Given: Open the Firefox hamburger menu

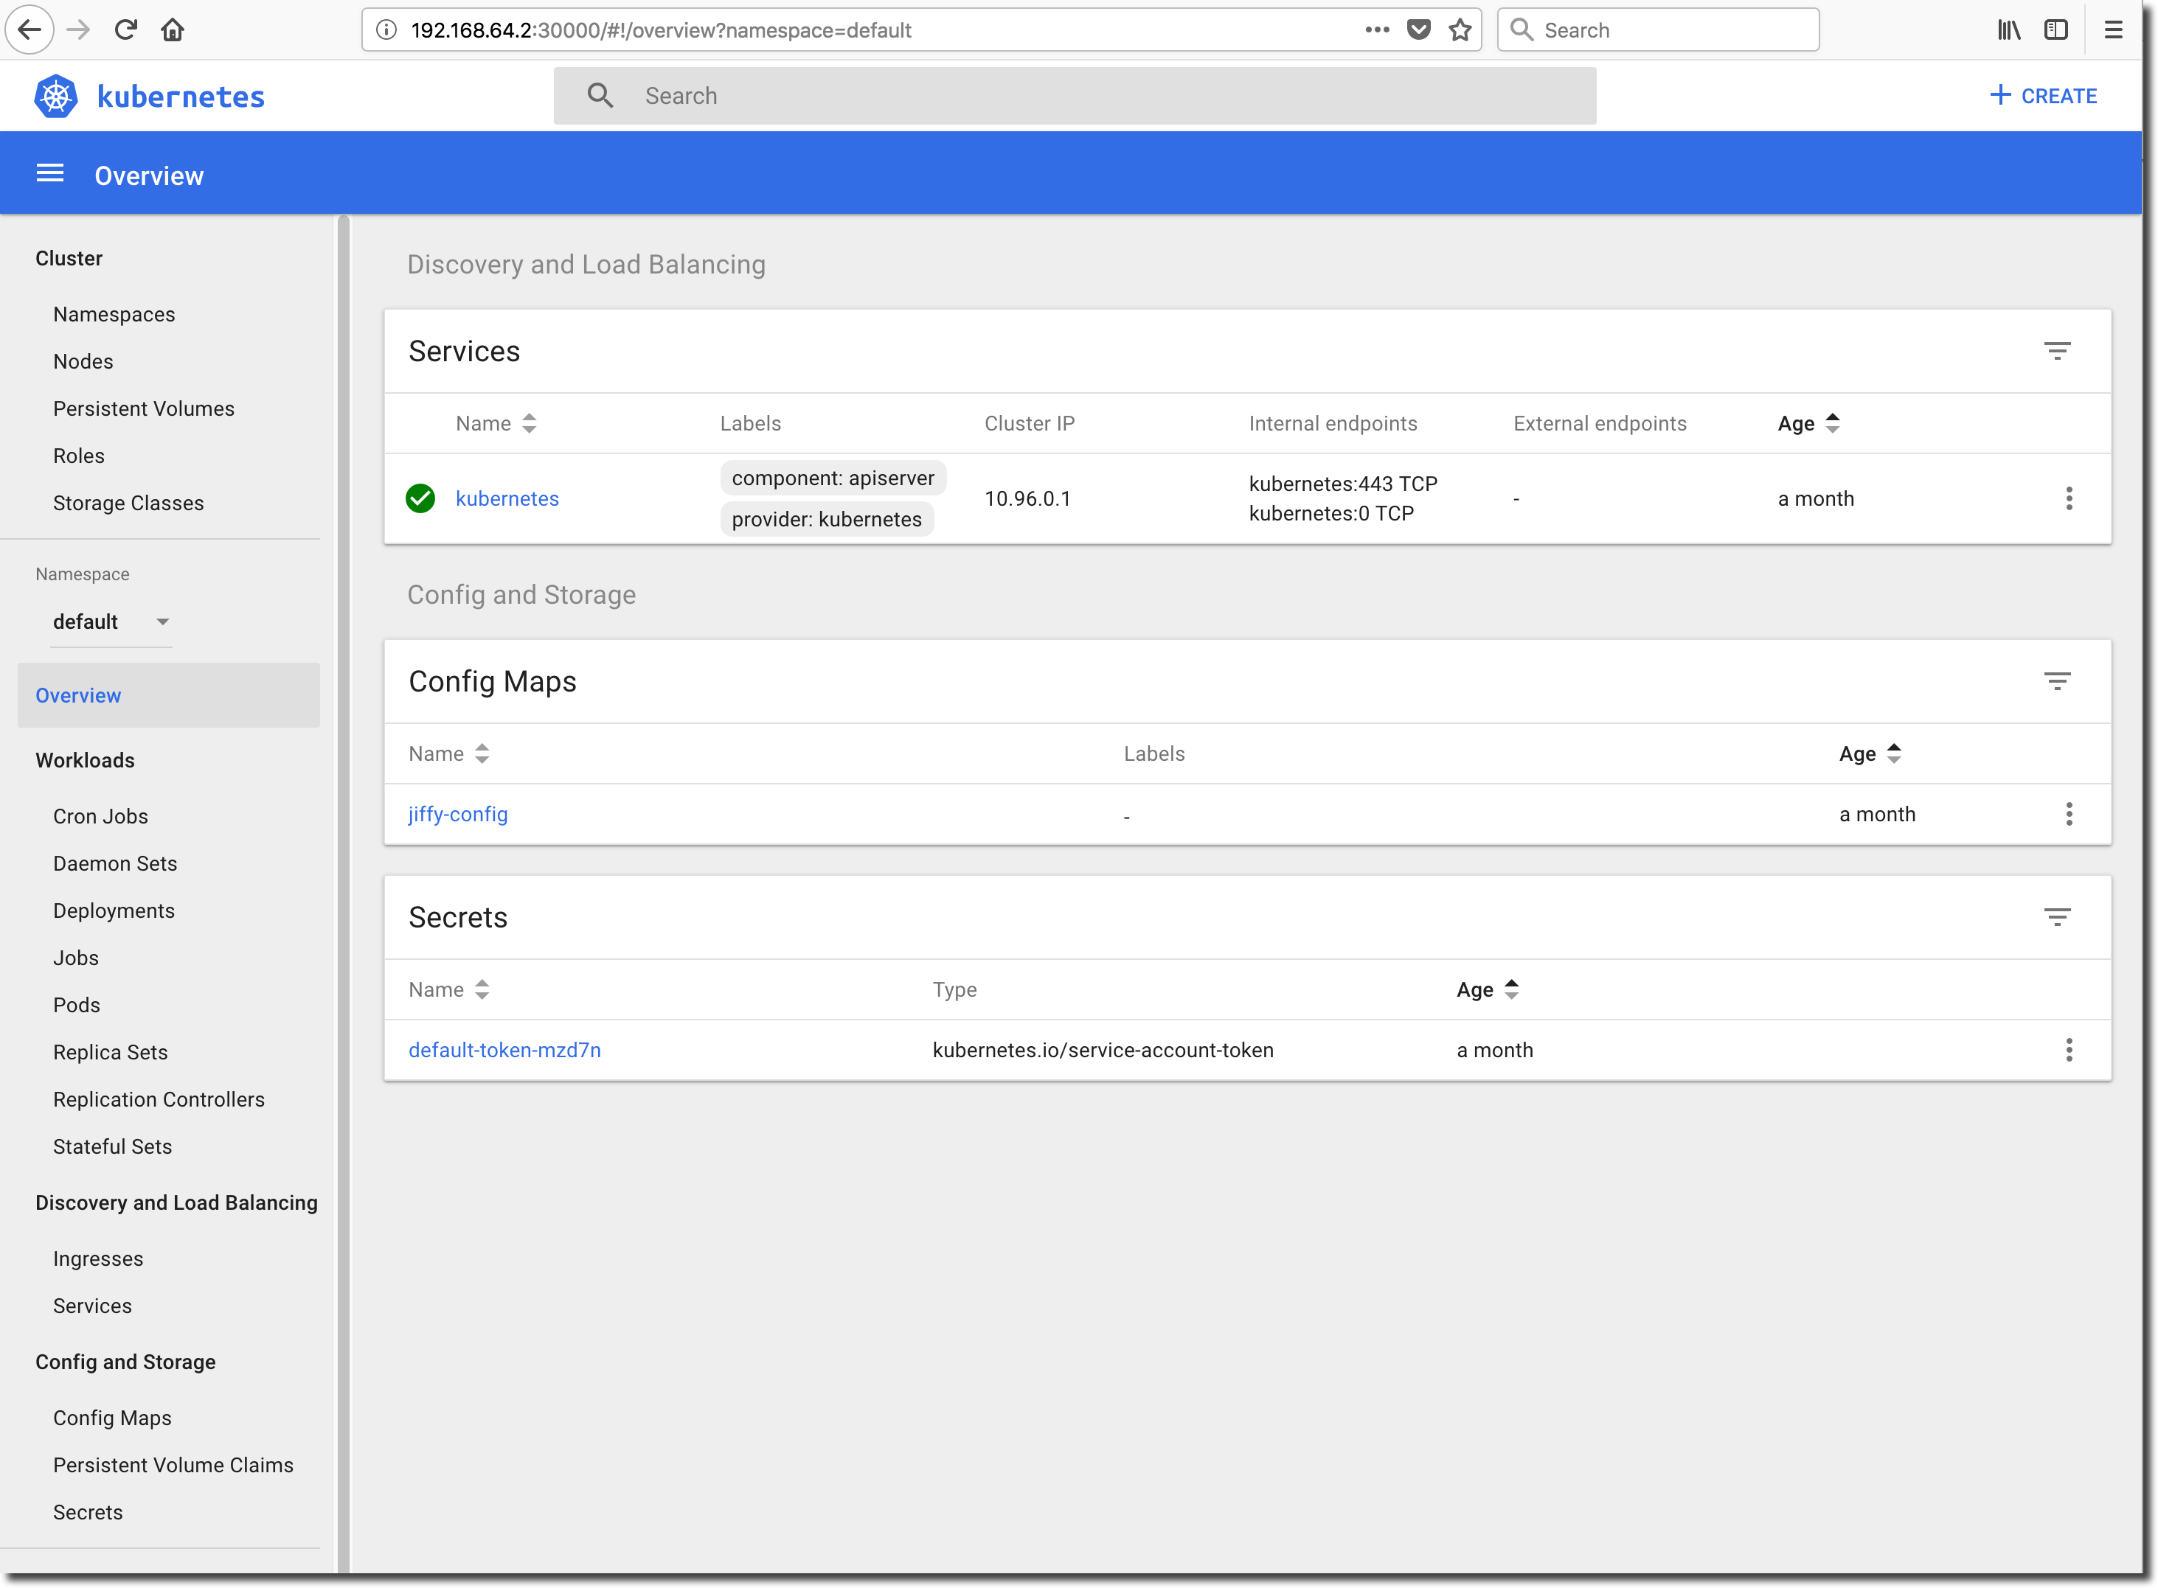Looking at the screenshot, I should click(x=2113, y=29).
